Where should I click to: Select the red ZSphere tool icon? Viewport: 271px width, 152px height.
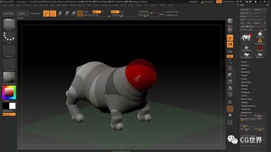[260, 48]
